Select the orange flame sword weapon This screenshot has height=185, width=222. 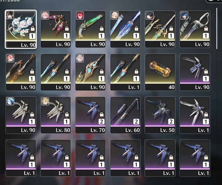point(21,72)
